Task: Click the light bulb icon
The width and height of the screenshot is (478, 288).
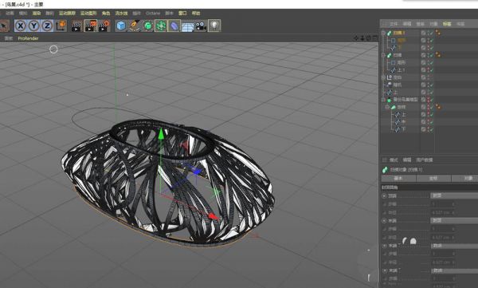Action: 214,26
